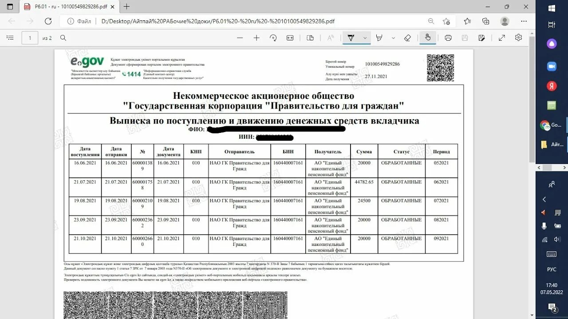Select the P6.01 pdf browser tab
Viewport: 568px width, 319px height.
69,7
